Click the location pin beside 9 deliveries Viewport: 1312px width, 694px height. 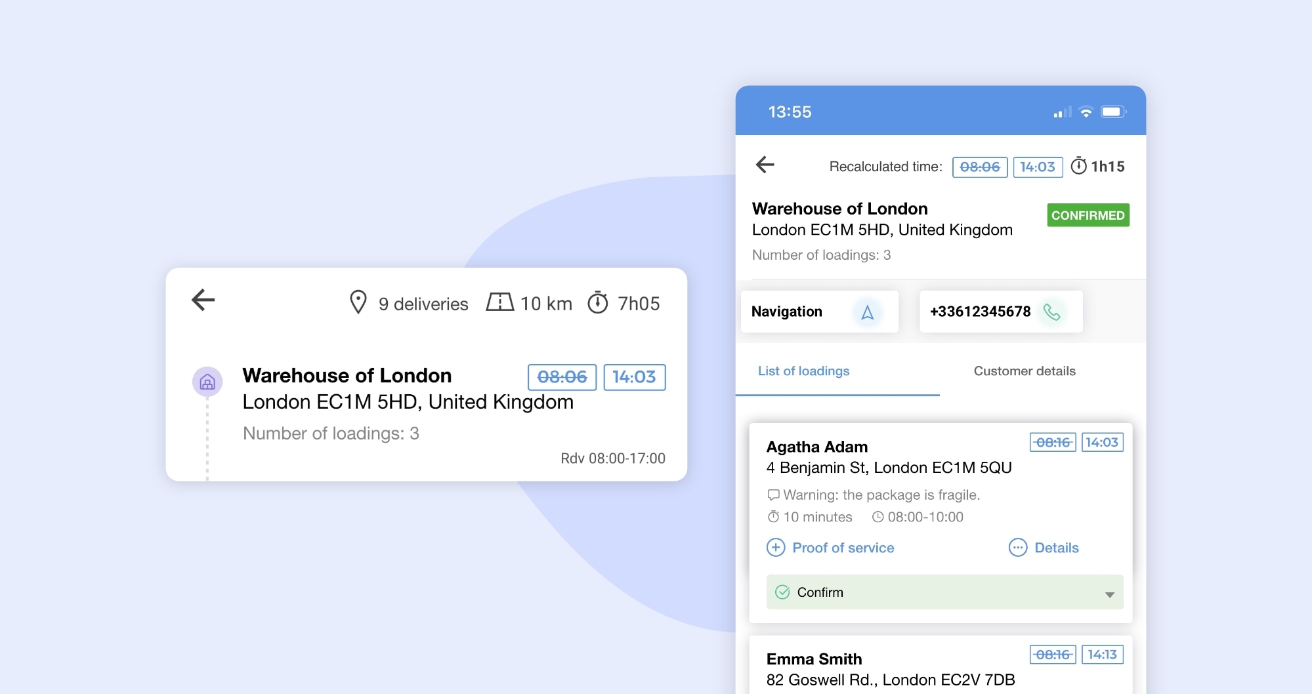[358, 302]
